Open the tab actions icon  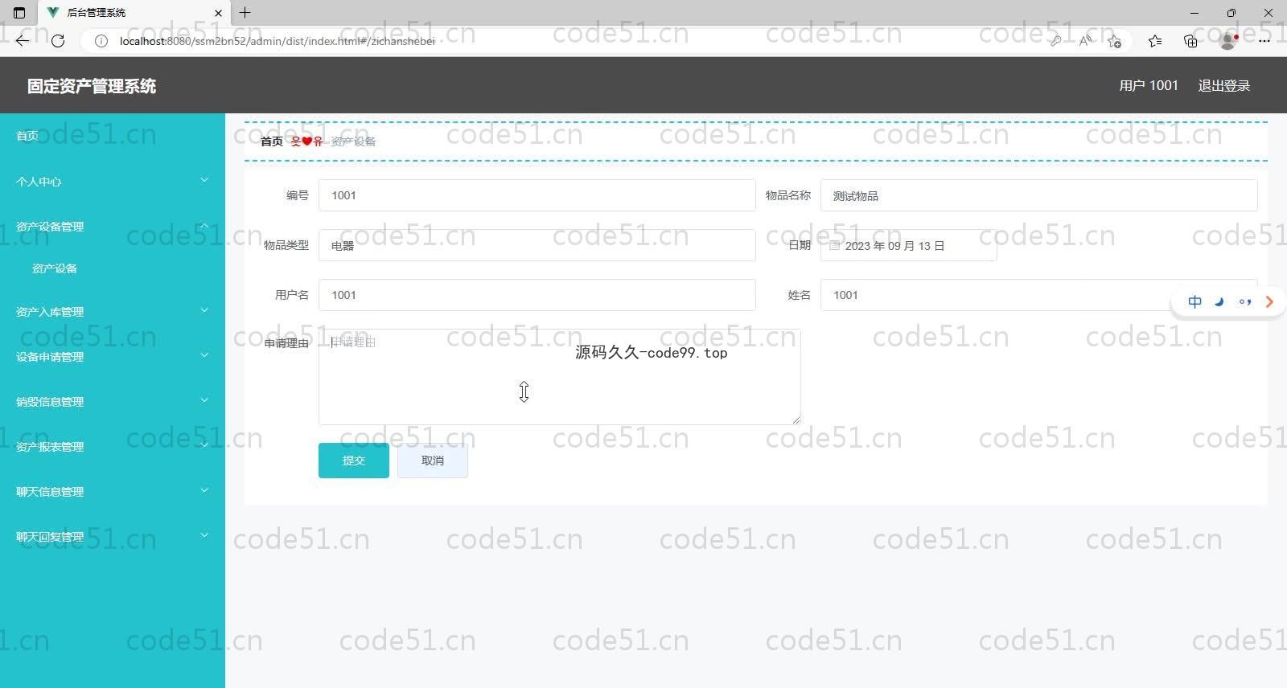pyautogui.click(x=19, y=13)
